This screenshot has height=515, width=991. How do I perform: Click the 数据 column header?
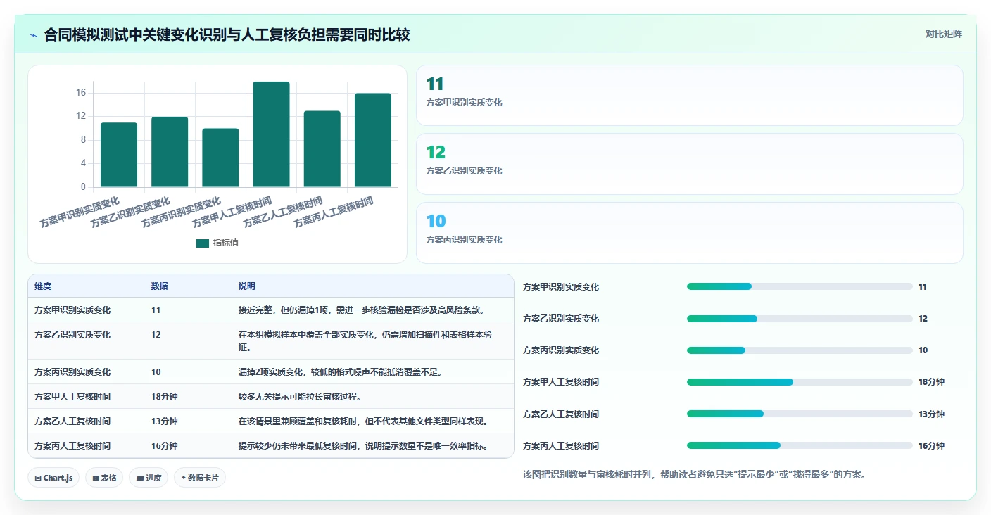pyautogui.click(x=159, y=286)
